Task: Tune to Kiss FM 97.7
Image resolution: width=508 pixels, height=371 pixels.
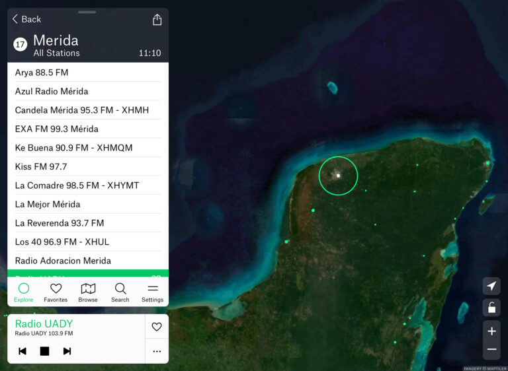Action: coord(88,166)
